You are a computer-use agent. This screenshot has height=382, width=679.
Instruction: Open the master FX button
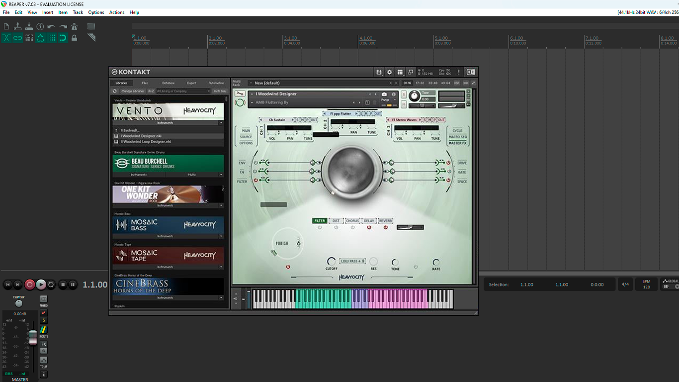(44, 344)
